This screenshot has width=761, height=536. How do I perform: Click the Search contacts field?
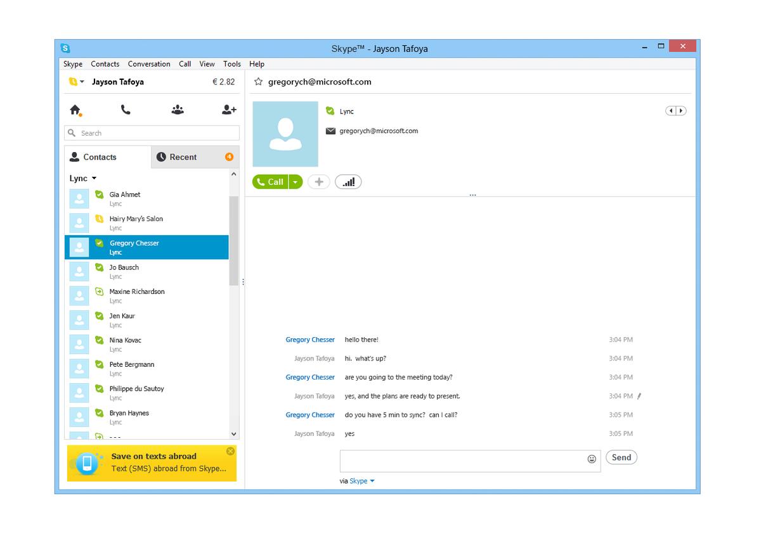click(x=152, y=133)
